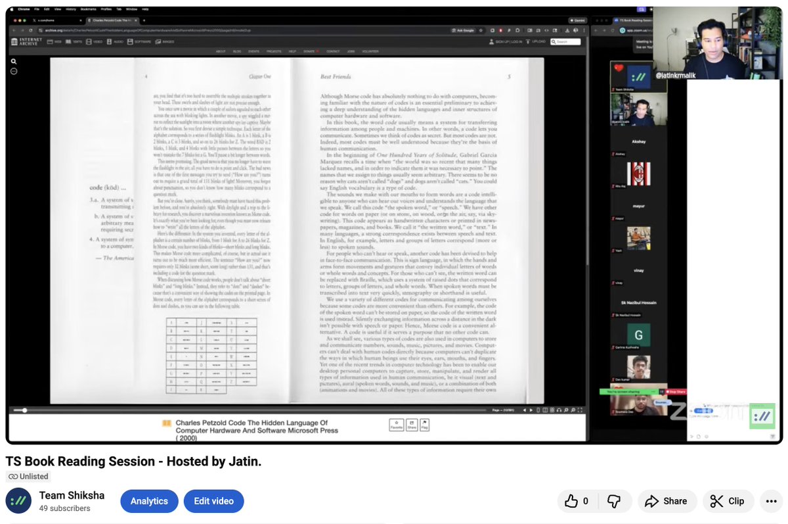Open the Window menu in the macOS menu bar
Image resolution: width=788 pixels, height=524 pixels.
(x=131, y=9)
